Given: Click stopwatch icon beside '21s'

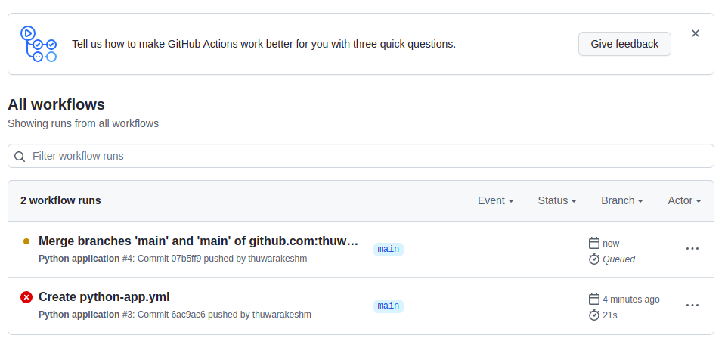Looking at the screenshot, I should tap(594, 315).
